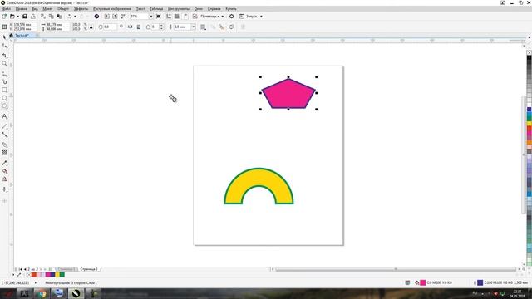Click the Full-screen preview icon

coord(159,17)
